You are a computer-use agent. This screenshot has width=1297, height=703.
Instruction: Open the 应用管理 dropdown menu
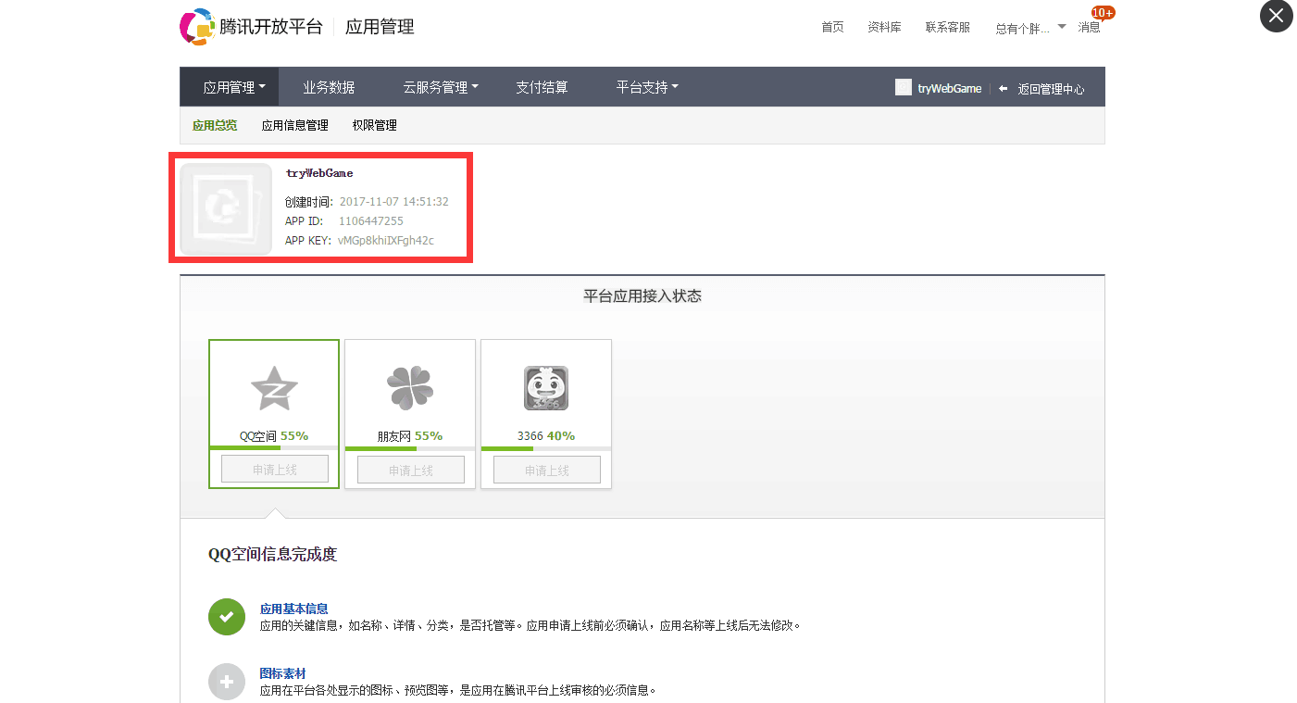click(230, 86)
